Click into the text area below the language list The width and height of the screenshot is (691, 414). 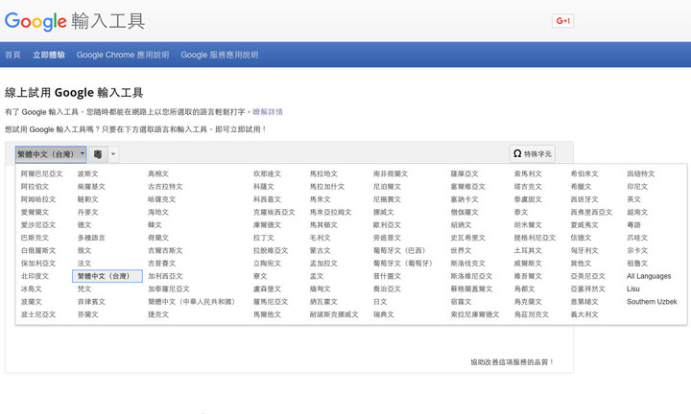pos(289,350)
